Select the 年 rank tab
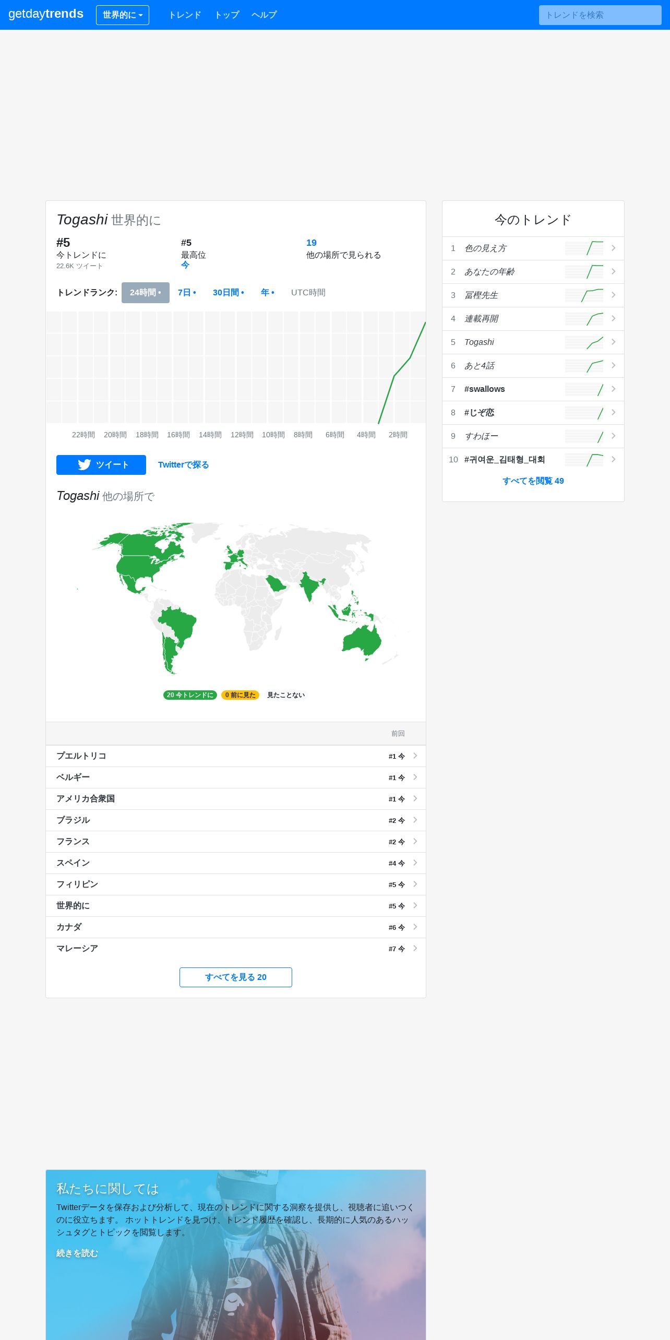670x1340 pixels. click(x=268, y=293)
